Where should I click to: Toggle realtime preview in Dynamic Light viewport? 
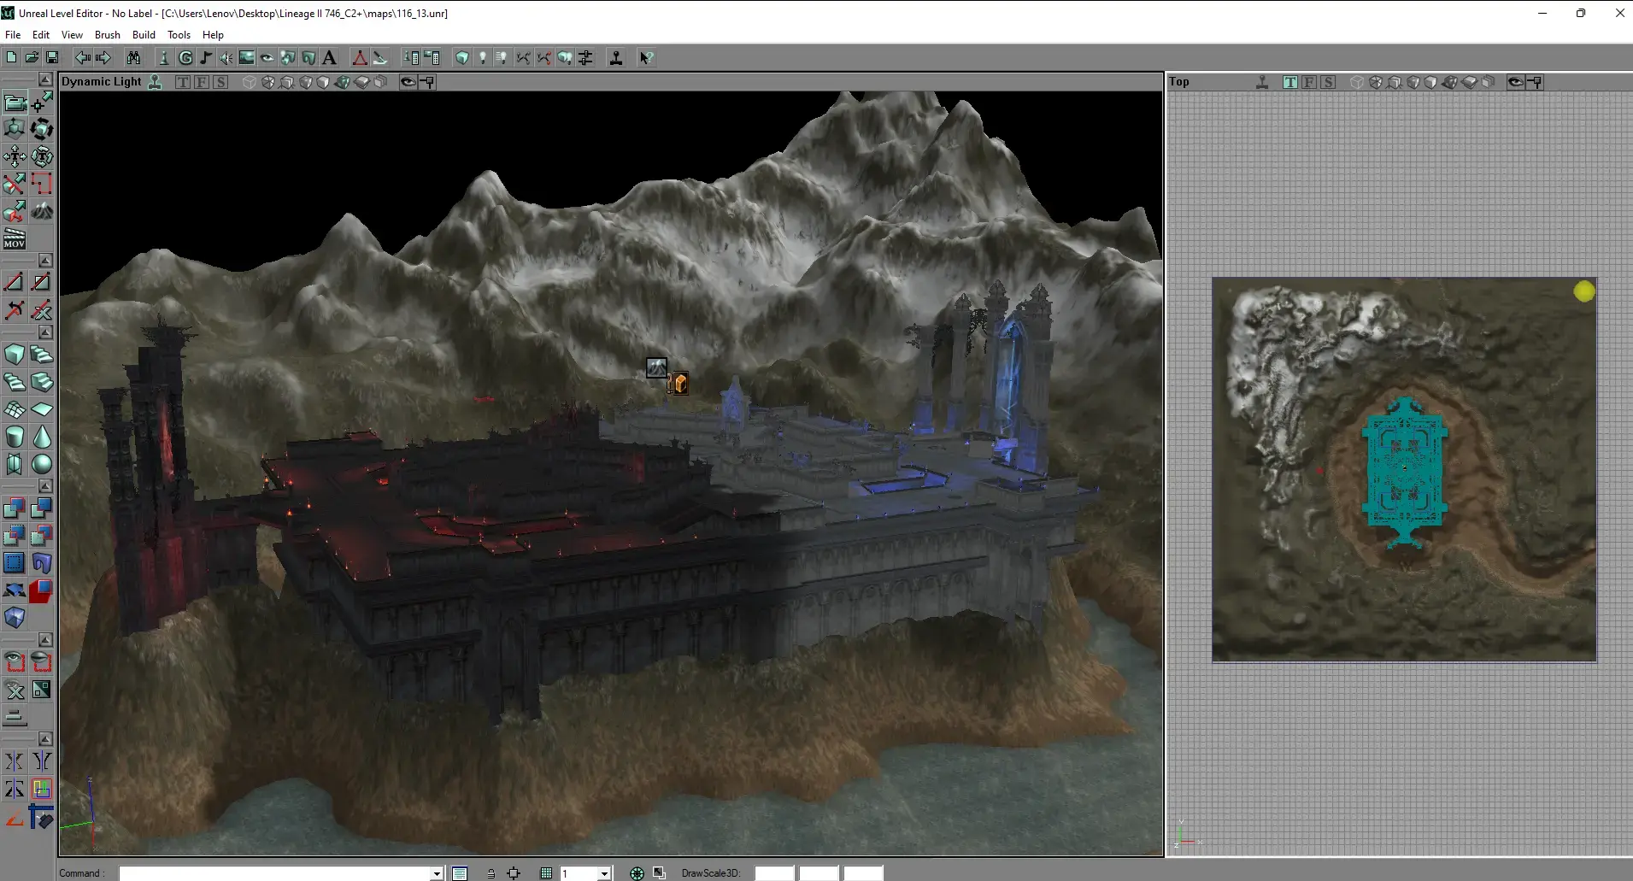point(156,82)
